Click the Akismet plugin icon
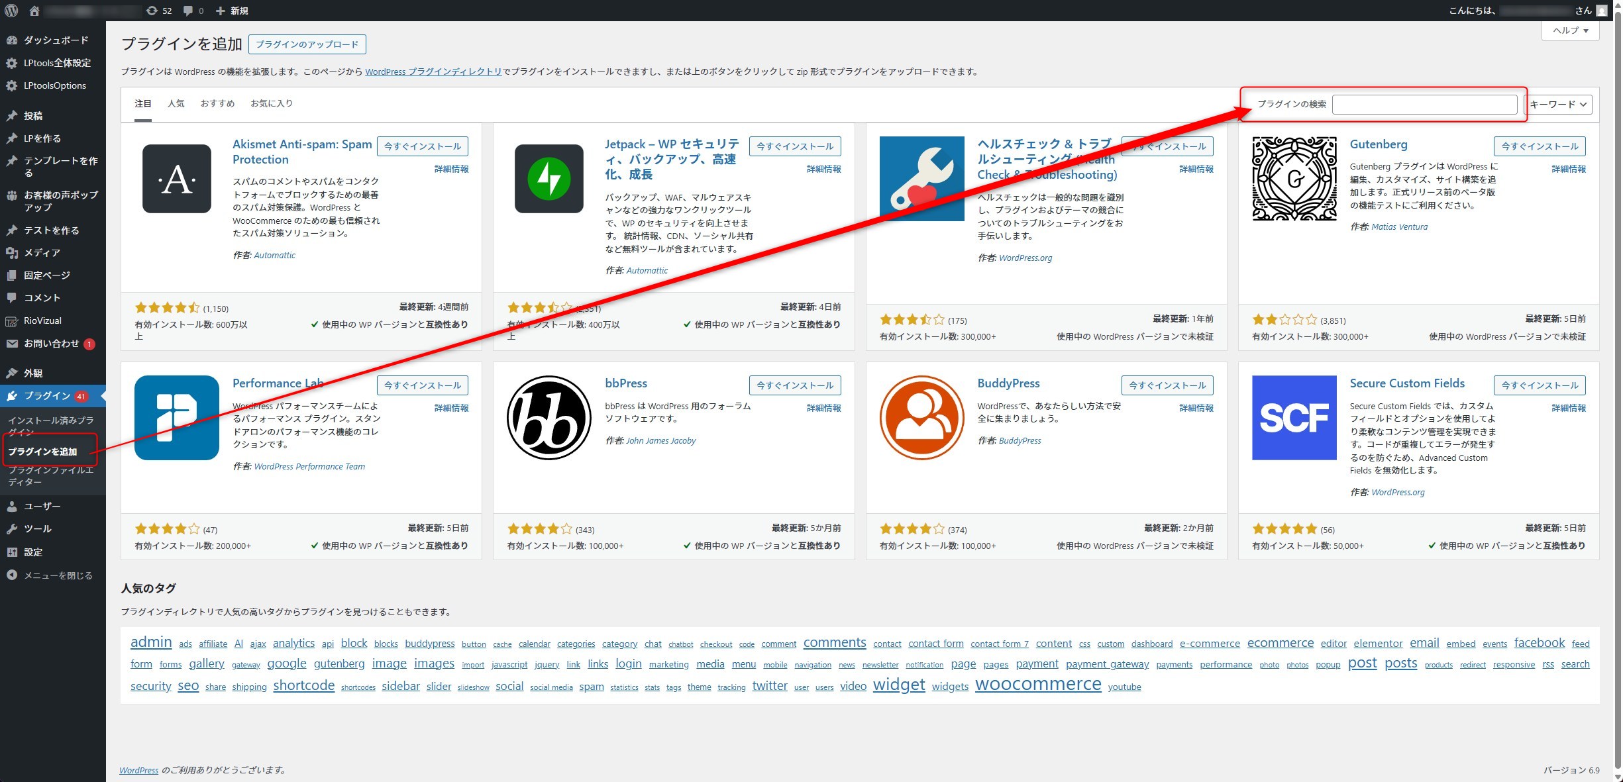The width and height of the screenshot is (1623, 782). coord(176,179)
